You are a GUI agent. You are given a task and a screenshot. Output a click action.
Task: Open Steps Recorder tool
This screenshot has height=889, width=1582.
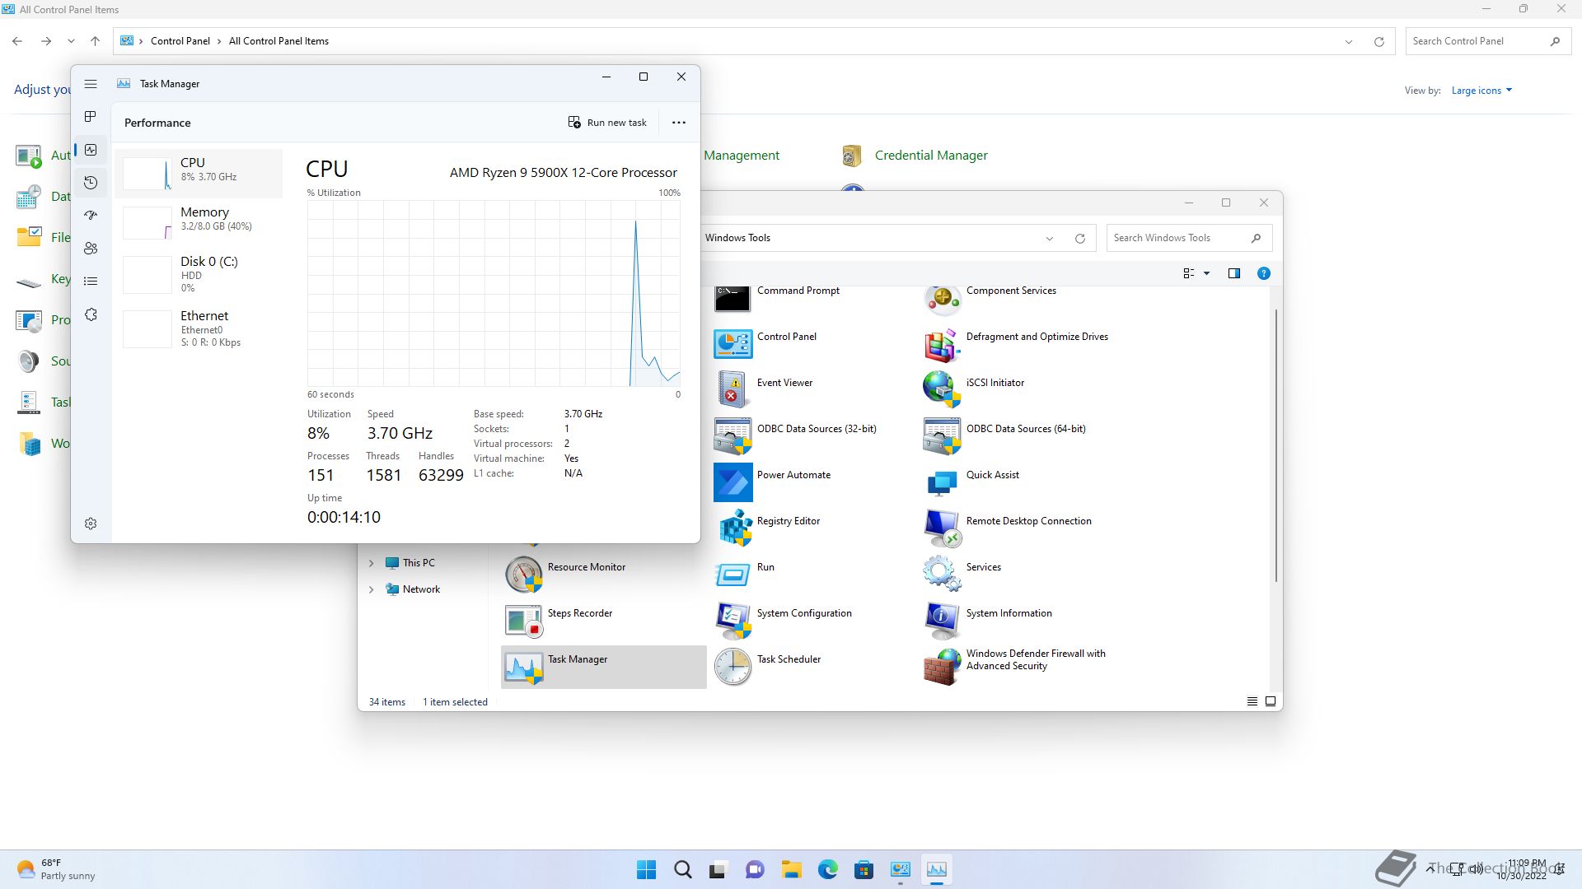559,620
